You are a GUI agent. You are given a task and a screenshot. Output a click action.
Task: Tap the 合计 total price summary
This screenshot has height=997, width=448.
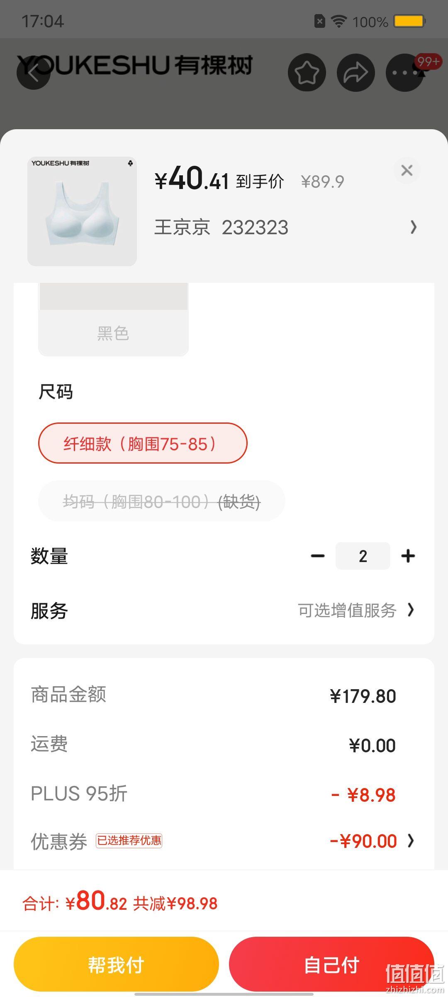pyautogui.click(x=120, y=902)
